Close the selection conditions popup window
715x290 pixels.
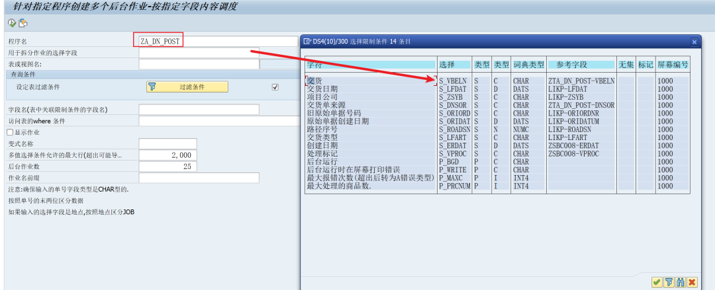coord(694,42)
